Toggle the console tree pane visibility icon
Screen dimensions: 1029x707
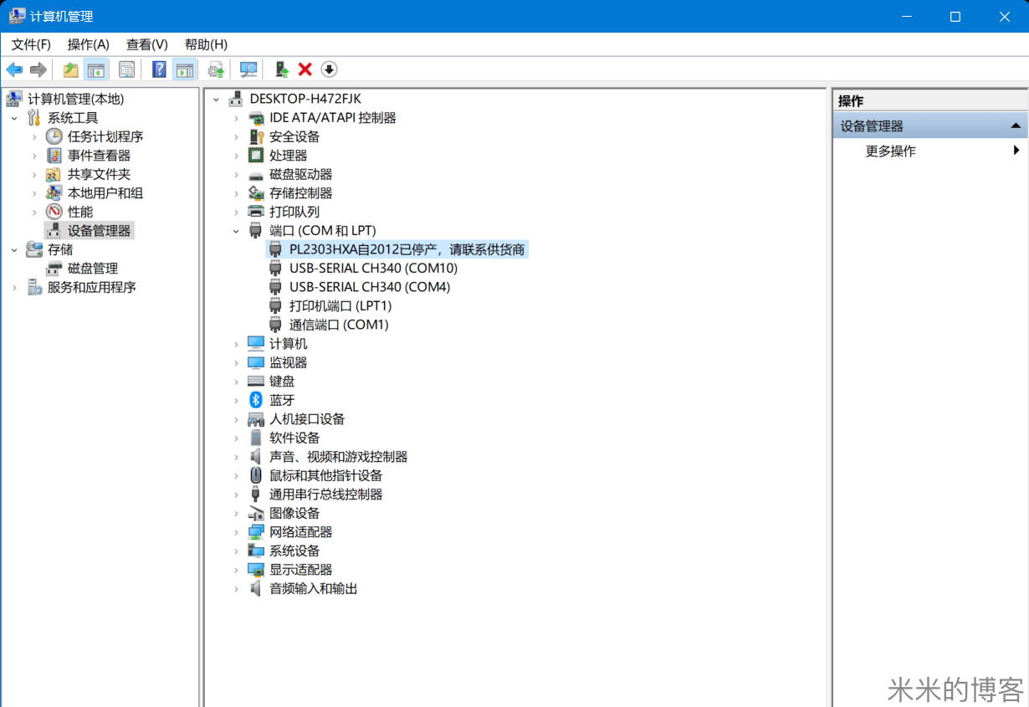pyautogui.click(x=95, y=69)
